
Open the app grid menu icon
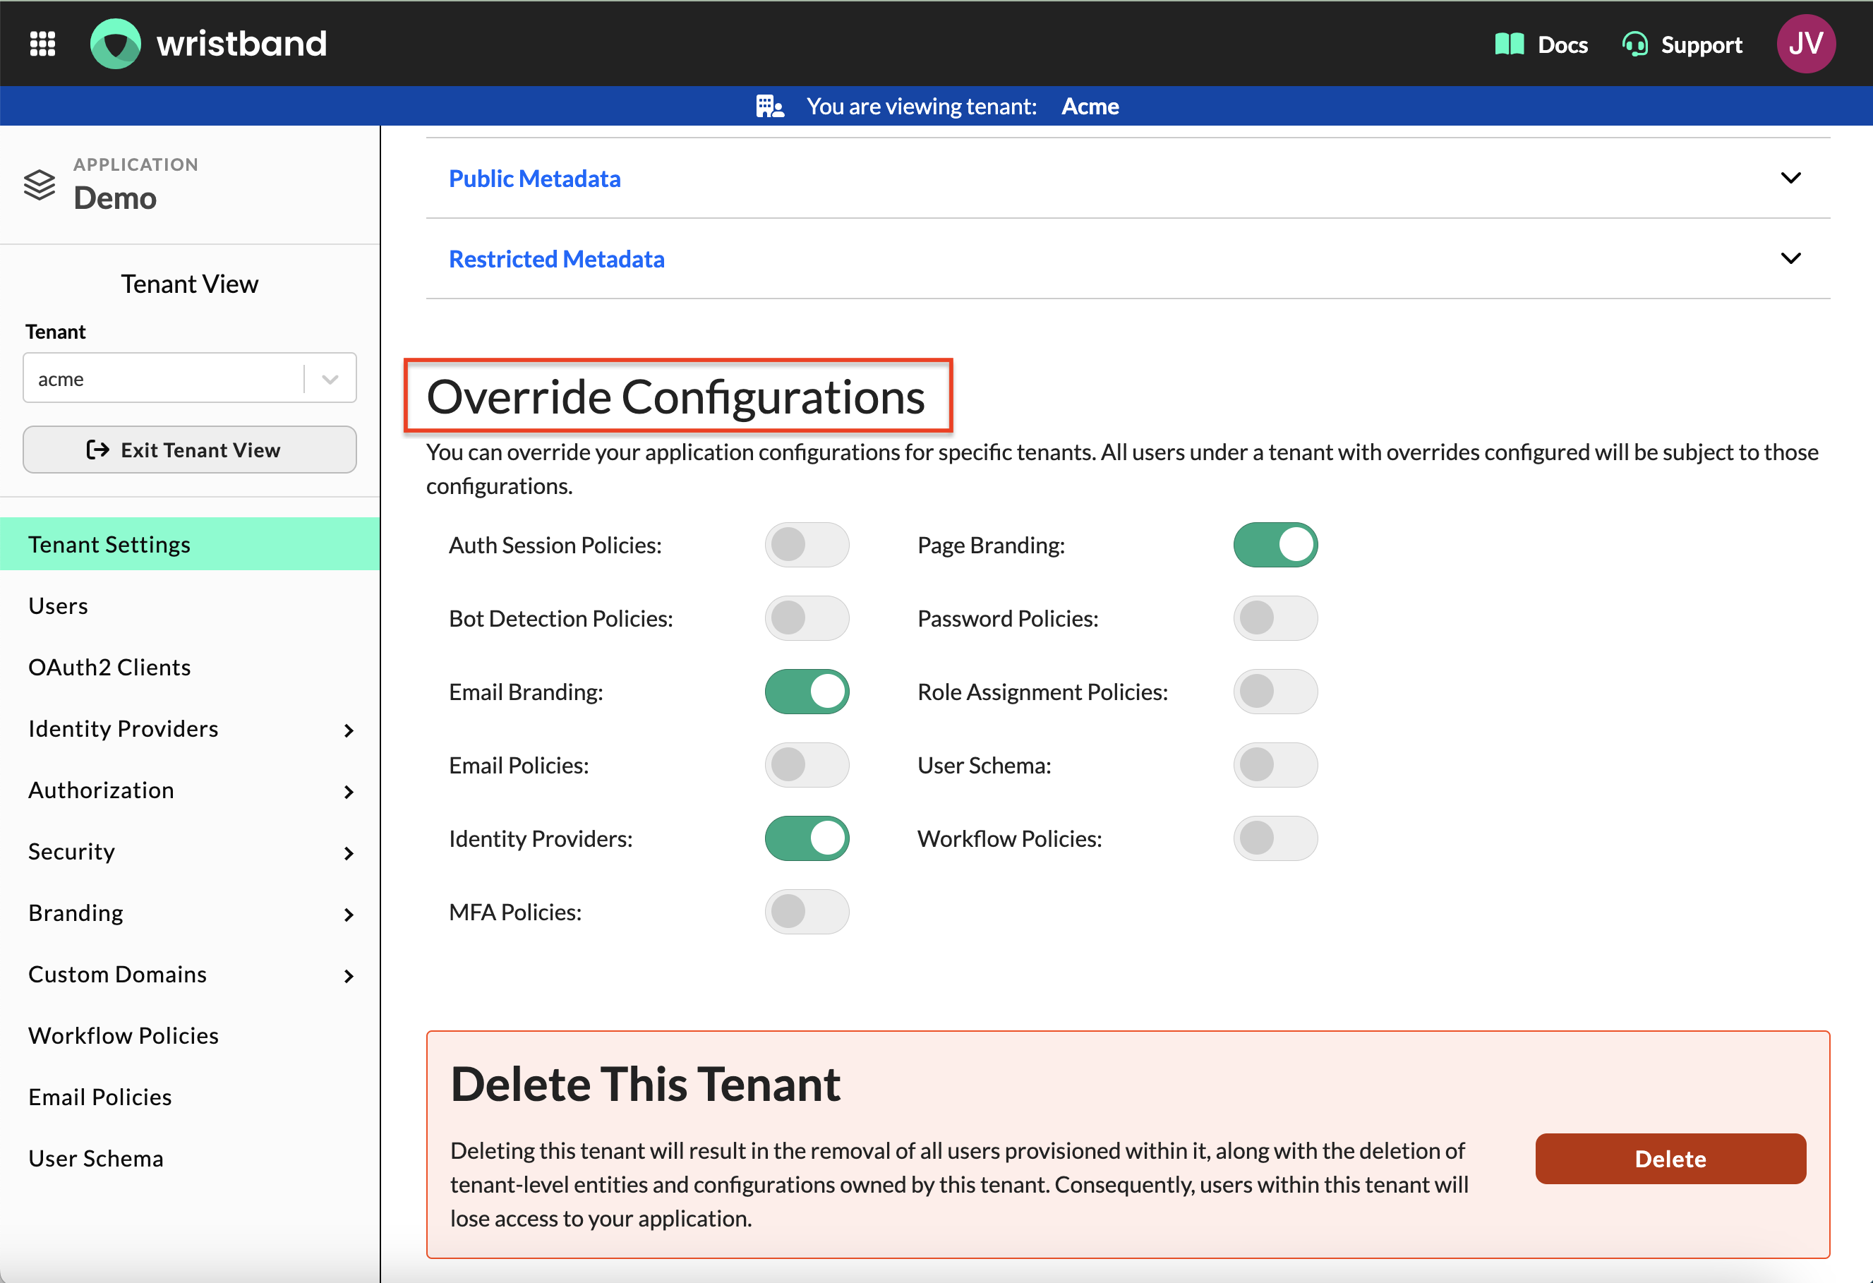tap(43, 44)
